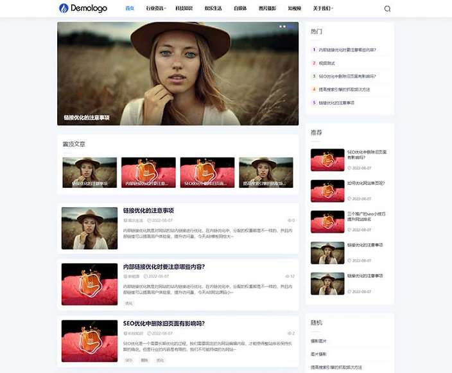Expand the 行业资讯 dropdown menu
The height and width of the screenshot is (373, 452).
pos(156,9)
